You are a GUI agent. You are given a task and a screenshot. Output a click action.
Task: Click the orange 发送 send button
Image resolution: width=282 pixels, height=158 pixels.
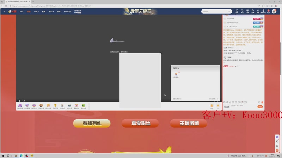click(260, 107)
